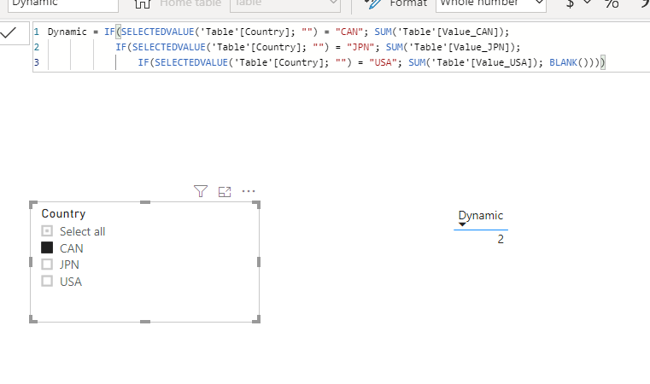Click line number 3 in formula bar
The width and height of the screenshot is (650, 384).
[37, 62]
